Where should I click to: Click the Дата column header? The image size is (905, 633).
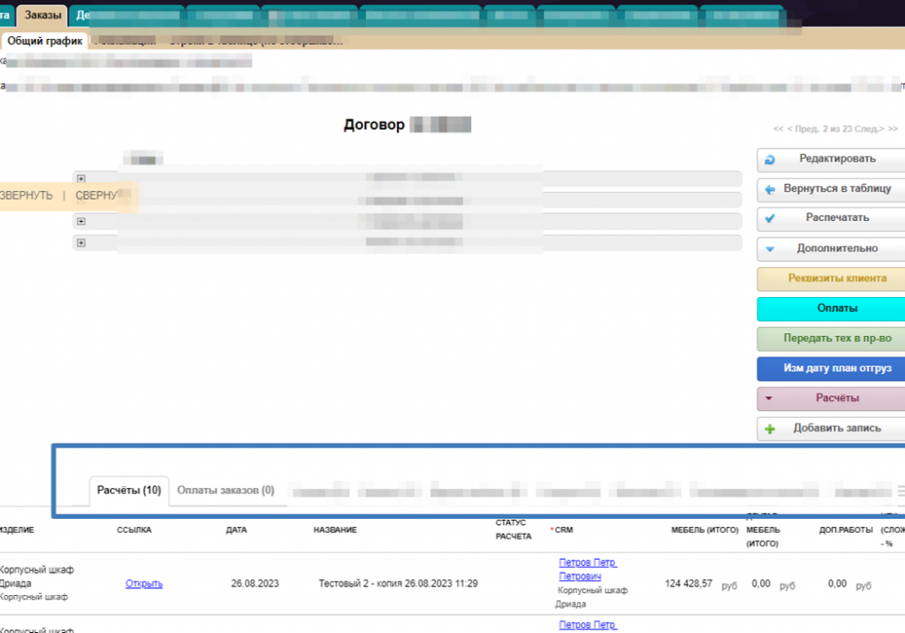click(236, 530)
